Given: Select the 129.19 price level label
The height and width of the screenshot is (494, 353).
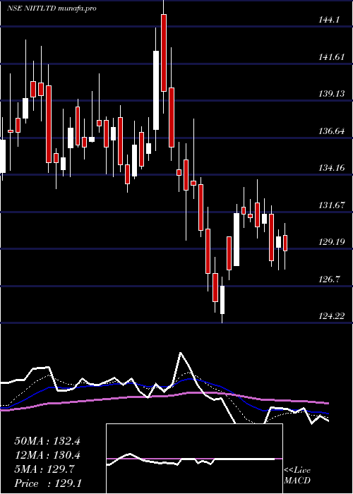Looking at the screenshot, I should [x=332, y=242].
